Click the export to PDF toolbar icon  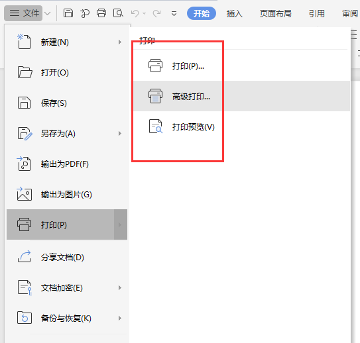[85, 13]
